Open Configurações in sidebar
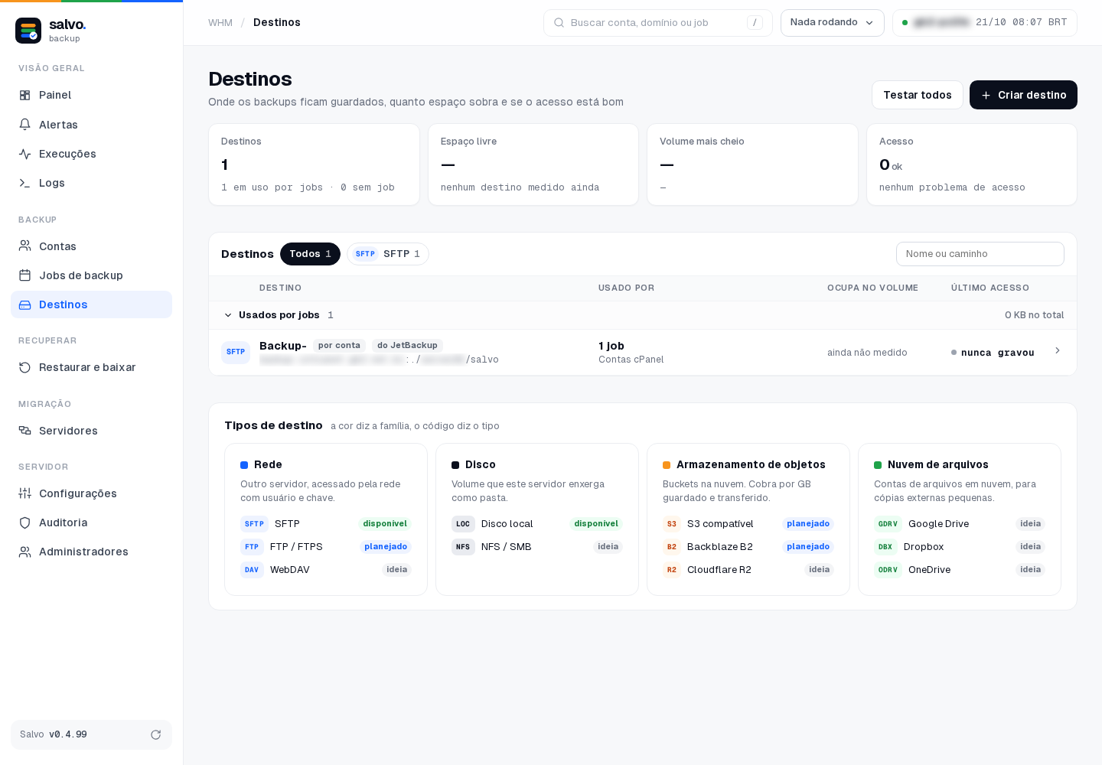Image resolution: width=1102 pixels, height=765 pixels. coord(91,493)
